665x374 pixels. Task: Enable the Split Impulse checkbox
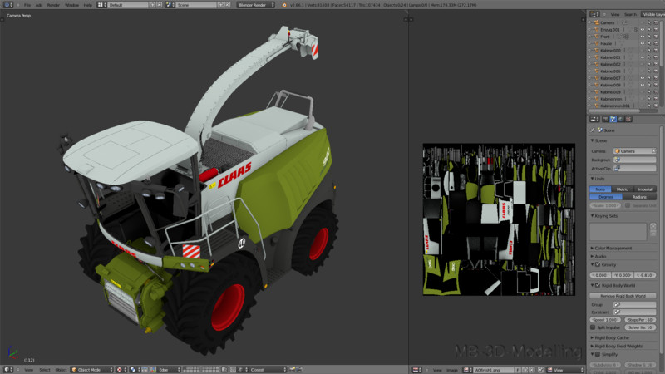point(593,327)
